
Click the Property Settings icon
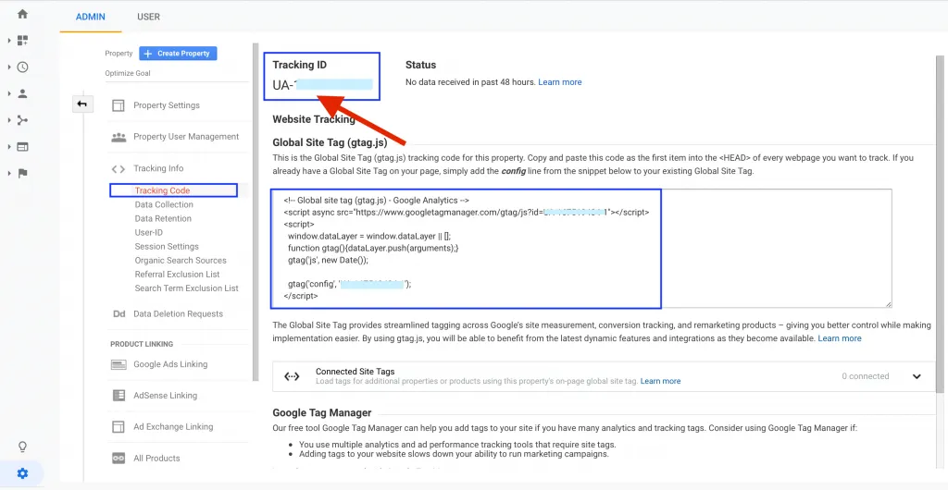[118, 105]
